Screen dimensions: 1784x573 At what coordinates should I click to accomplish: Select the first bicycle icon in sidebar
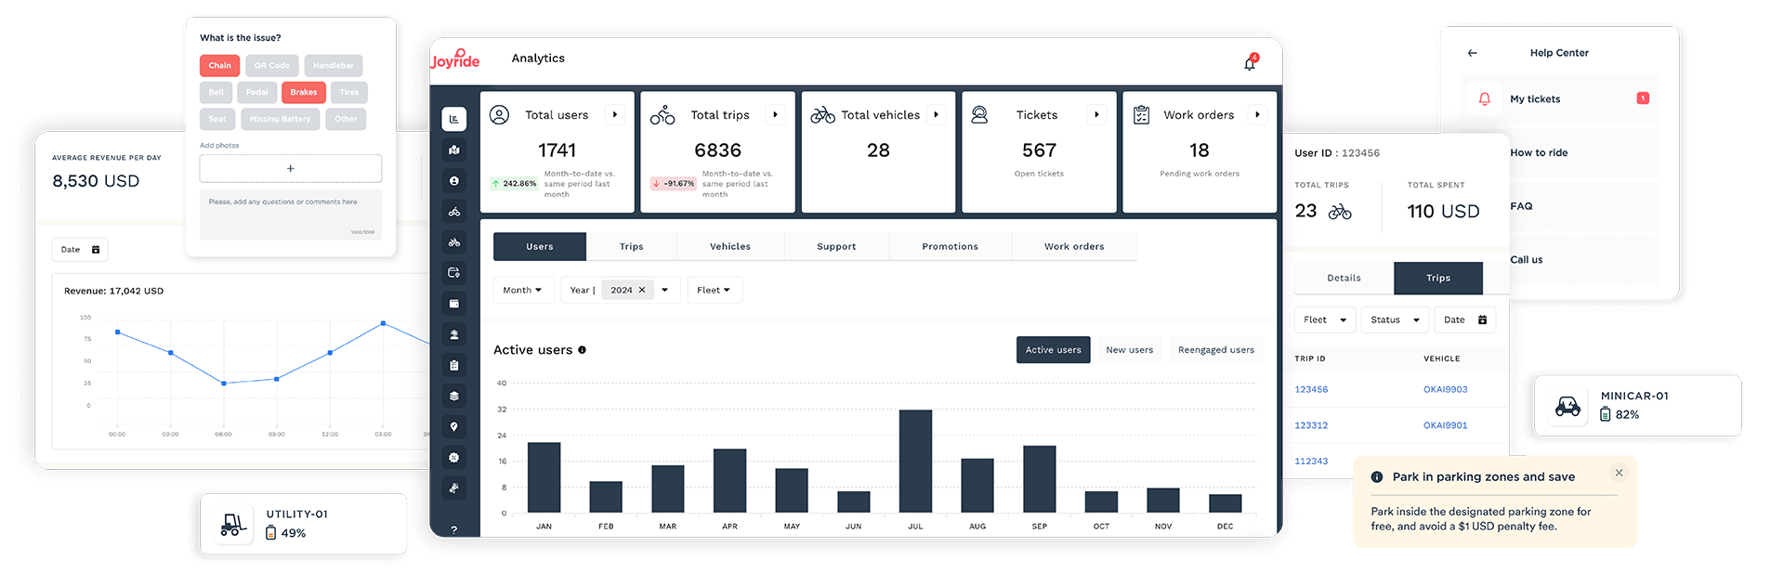coord(453,212)
